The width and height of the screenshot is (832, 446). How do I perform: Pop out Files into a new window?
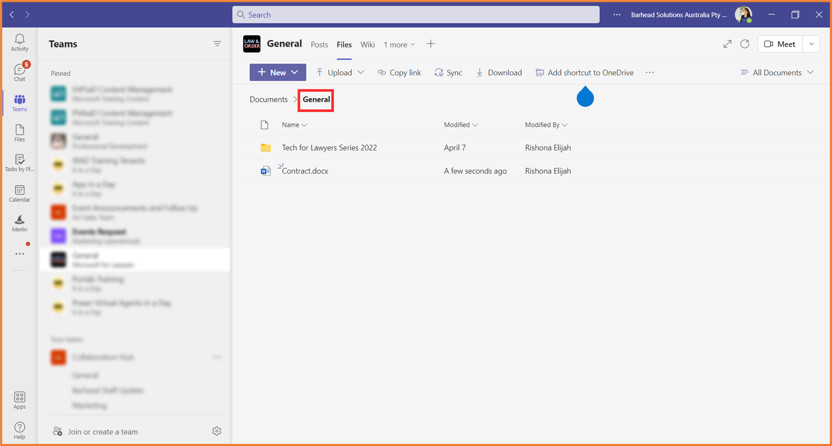pos(727,44)
